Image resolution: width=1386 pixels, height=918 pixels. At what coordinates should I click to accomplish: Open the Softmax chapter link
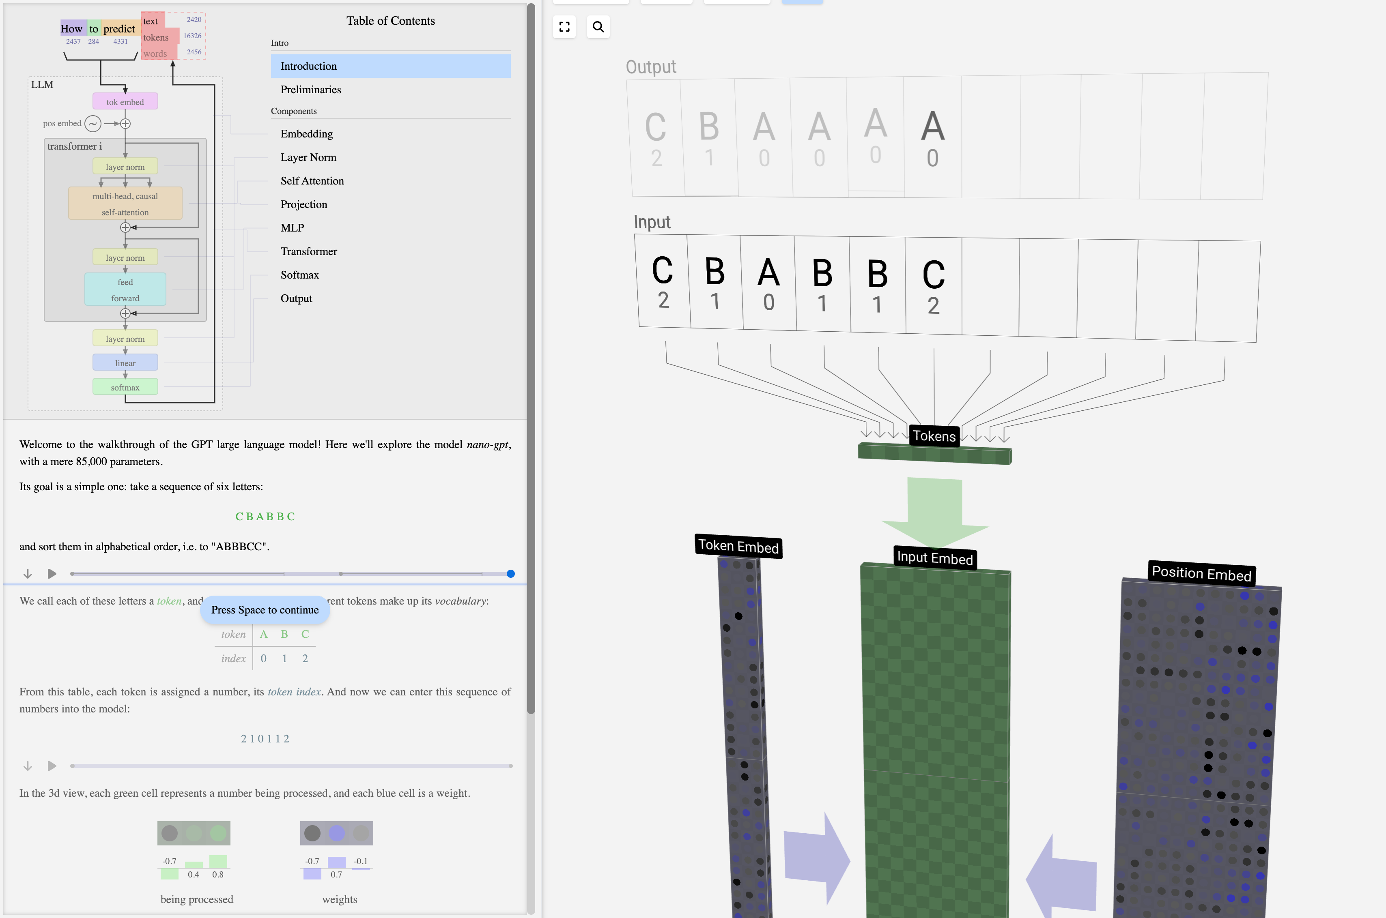click(299, 275)
